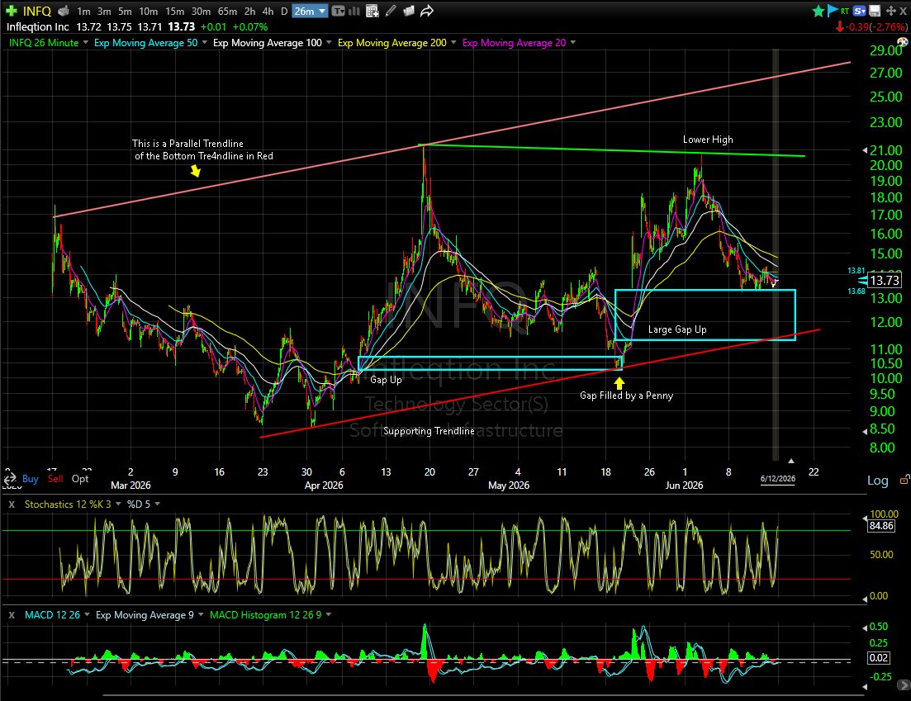911x701 pixels.
Task: Select the 65m timeframe
Action: 227,11
